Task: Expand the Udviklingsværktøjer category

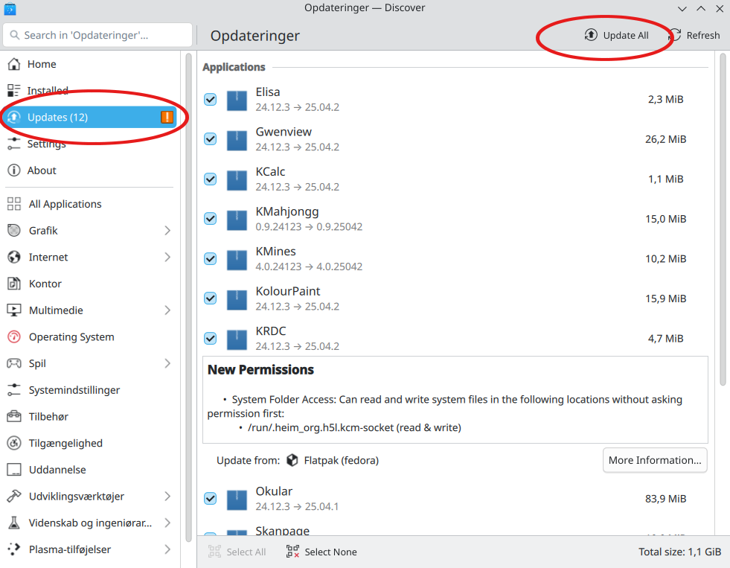Action: (x=168, y=496)
